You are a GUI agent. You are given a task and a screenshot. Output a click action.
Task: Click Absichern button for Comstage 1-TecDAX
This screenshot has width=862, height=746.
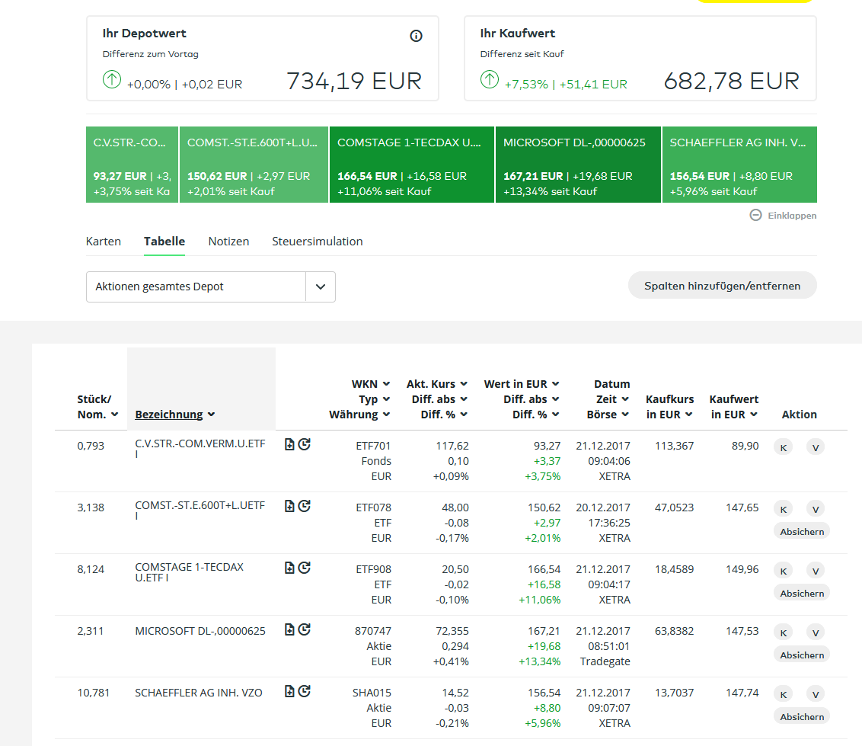[x=801, y=594]
